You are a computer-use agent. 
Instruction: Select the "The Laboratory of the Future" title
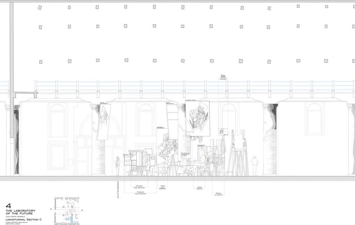(21, 212)
